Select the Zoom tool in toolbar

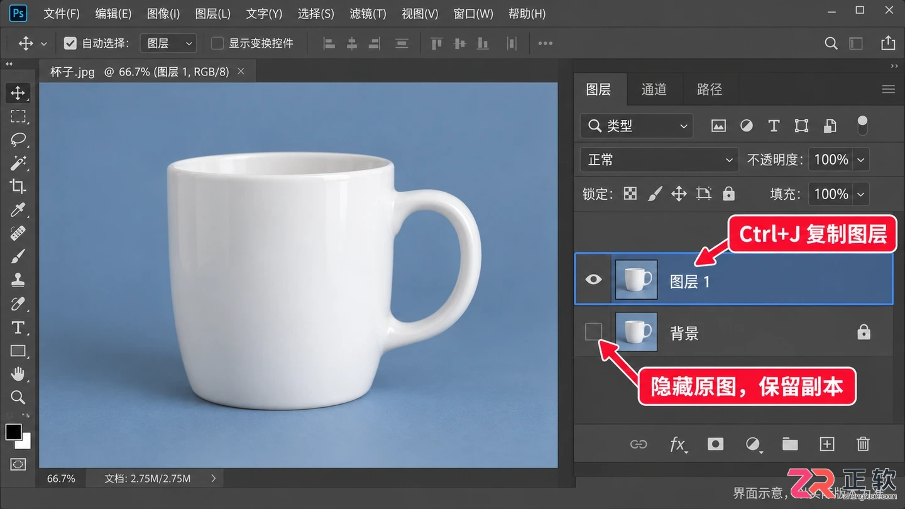point(18,397)
